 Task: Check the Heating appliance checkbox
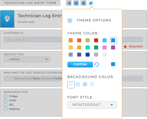(x=6, y=109)
